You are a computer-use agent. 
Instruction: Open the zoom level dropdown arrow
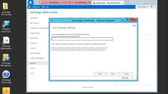pos(132,78)
